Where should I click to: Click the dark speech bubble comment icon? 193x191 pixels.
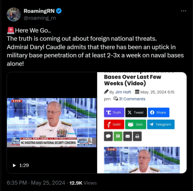pyautogui.click(x=108, y=136)
